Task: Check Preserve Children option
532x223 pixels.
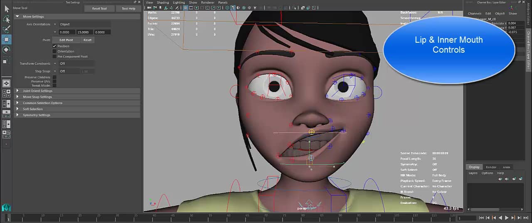Action: [x=54, y=77]
